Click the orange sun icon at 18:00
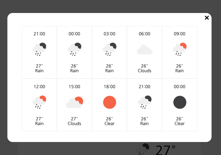221x155 pixels. point(109,102)
